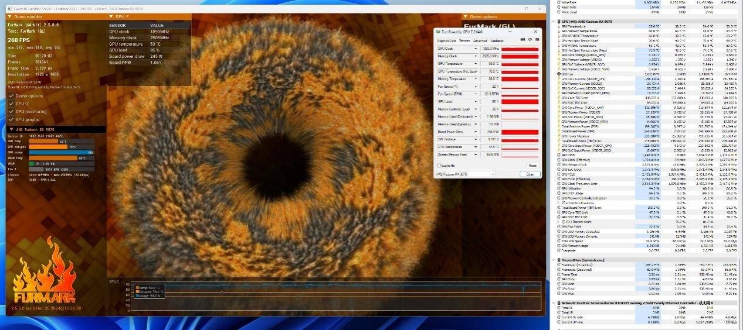The width and height of the screenshot is (743, 330).
Task: Open the GPU-Z hamburger menu icon
Action: (x=536, y=40)
